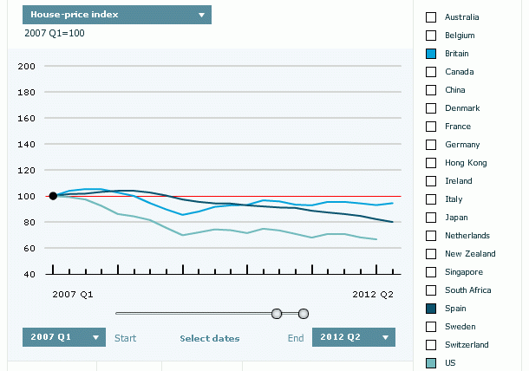Tick the China checkbox
Screen dimensions: 529x371
tap(431, 90)
